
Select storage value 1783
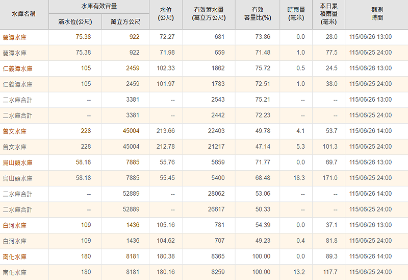218,84
